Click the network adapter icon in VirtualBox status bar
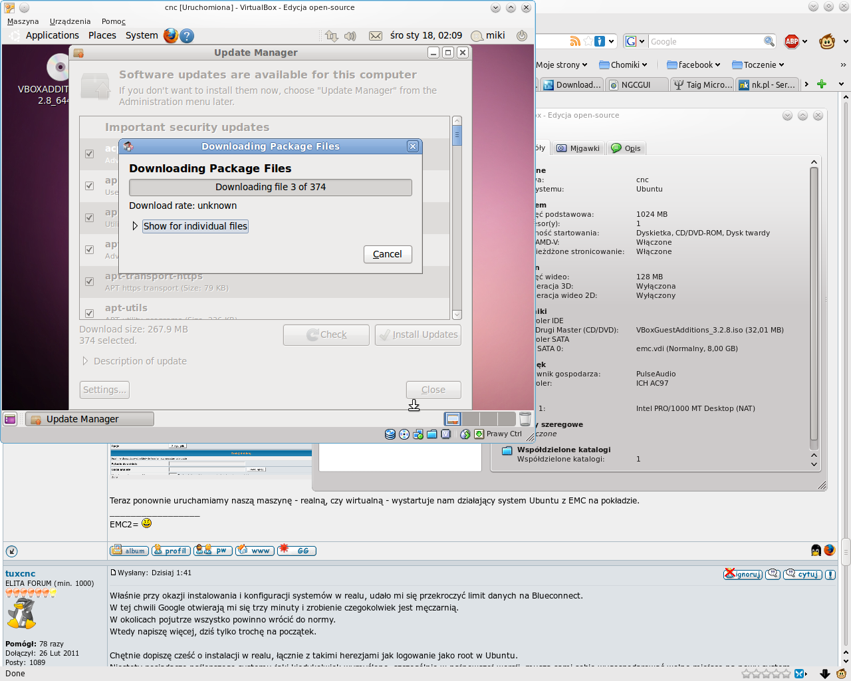 point(418,434)
